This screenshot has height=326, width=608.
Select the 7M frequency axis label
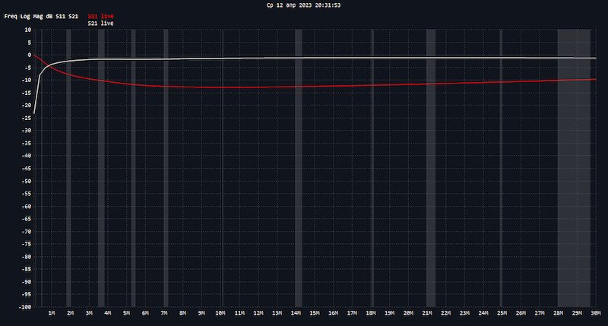click(164, 313)
